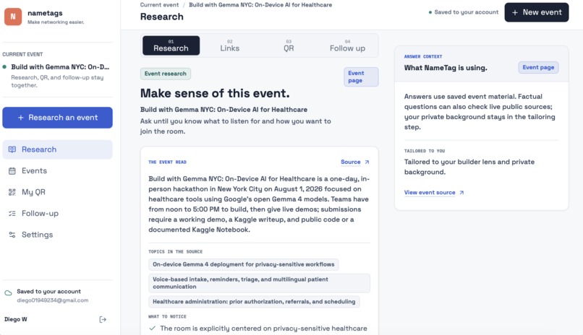Viewport: 583px width, 335px height.
Task: Open the View event source link
Action: 434,193
